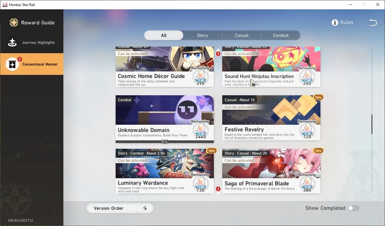Click the Luminary Wardance reward jade icon
This screenshot has width=385, height=226.
[x=200, y=183]
